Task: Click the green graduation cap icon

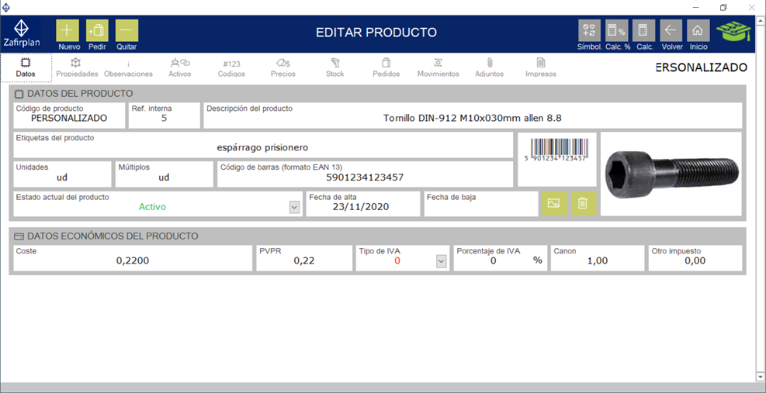Action: 733,32
